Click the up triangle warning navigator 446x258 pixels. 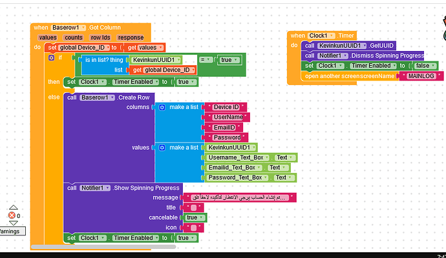point(14,208)
